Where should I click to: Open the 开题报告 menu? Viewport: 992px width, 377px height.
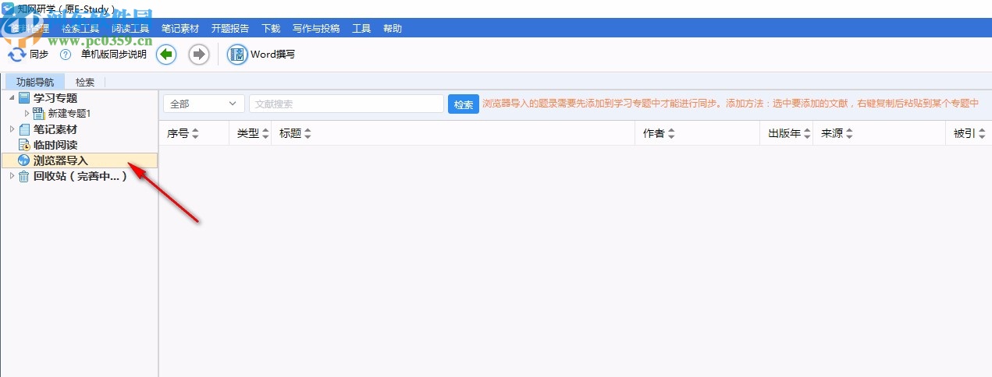click(x=230, y=29)
